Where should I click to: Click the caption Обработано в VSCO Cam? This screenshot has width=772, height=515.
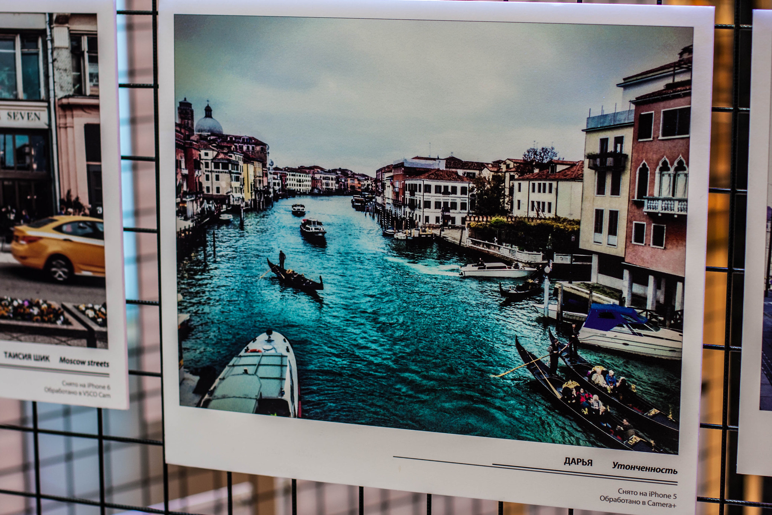coord(77,392)
